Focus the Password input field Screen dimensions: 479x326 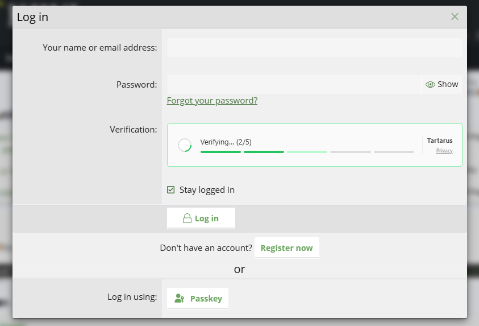point(294,84)
